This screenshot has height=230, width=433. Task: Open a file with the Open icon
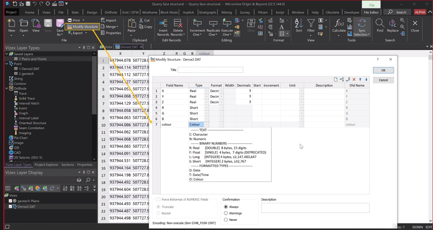tap(24, 25)
